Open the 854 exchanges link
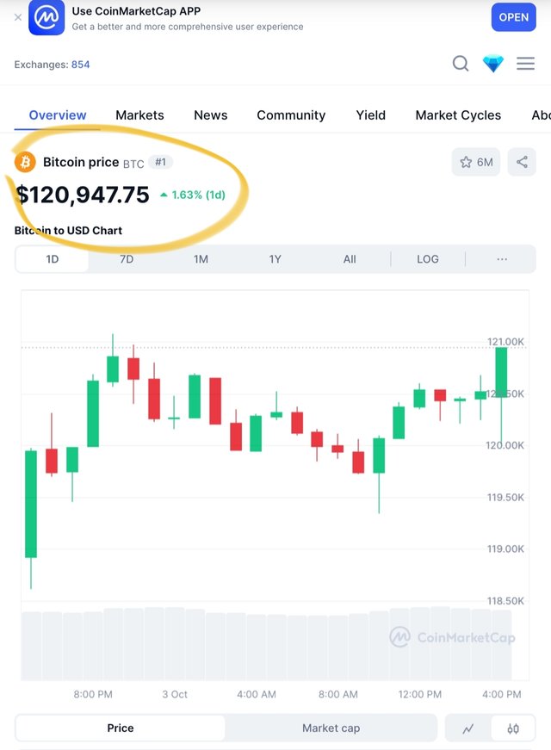Screen dimensions: 551x750 click(80, 65)
